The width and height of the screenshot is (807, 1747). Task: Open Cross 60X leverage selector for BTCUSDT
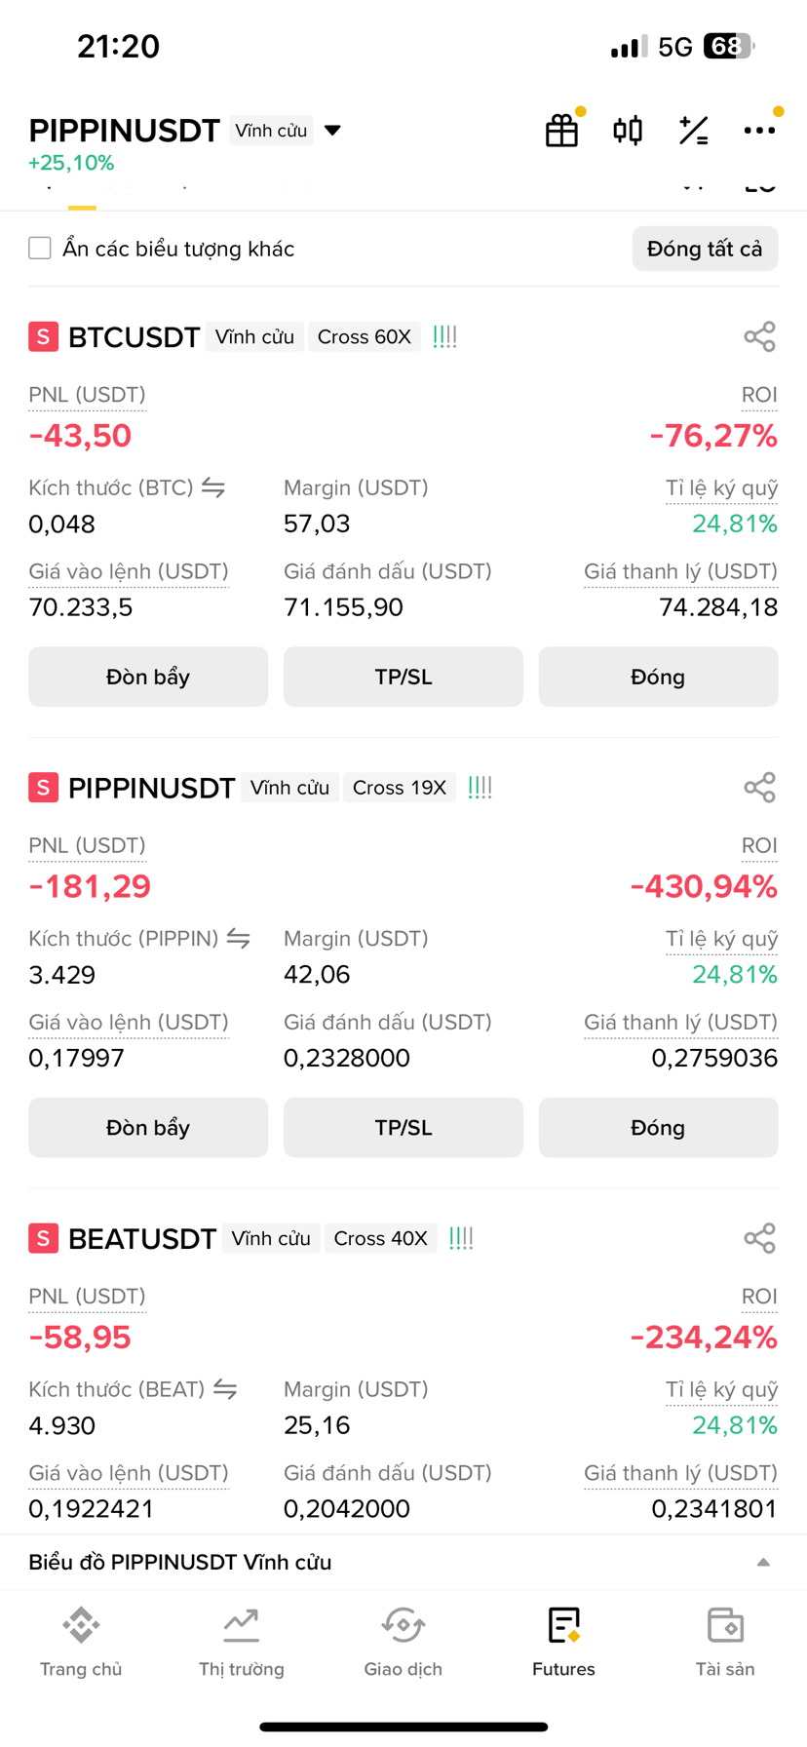point(365,337)
